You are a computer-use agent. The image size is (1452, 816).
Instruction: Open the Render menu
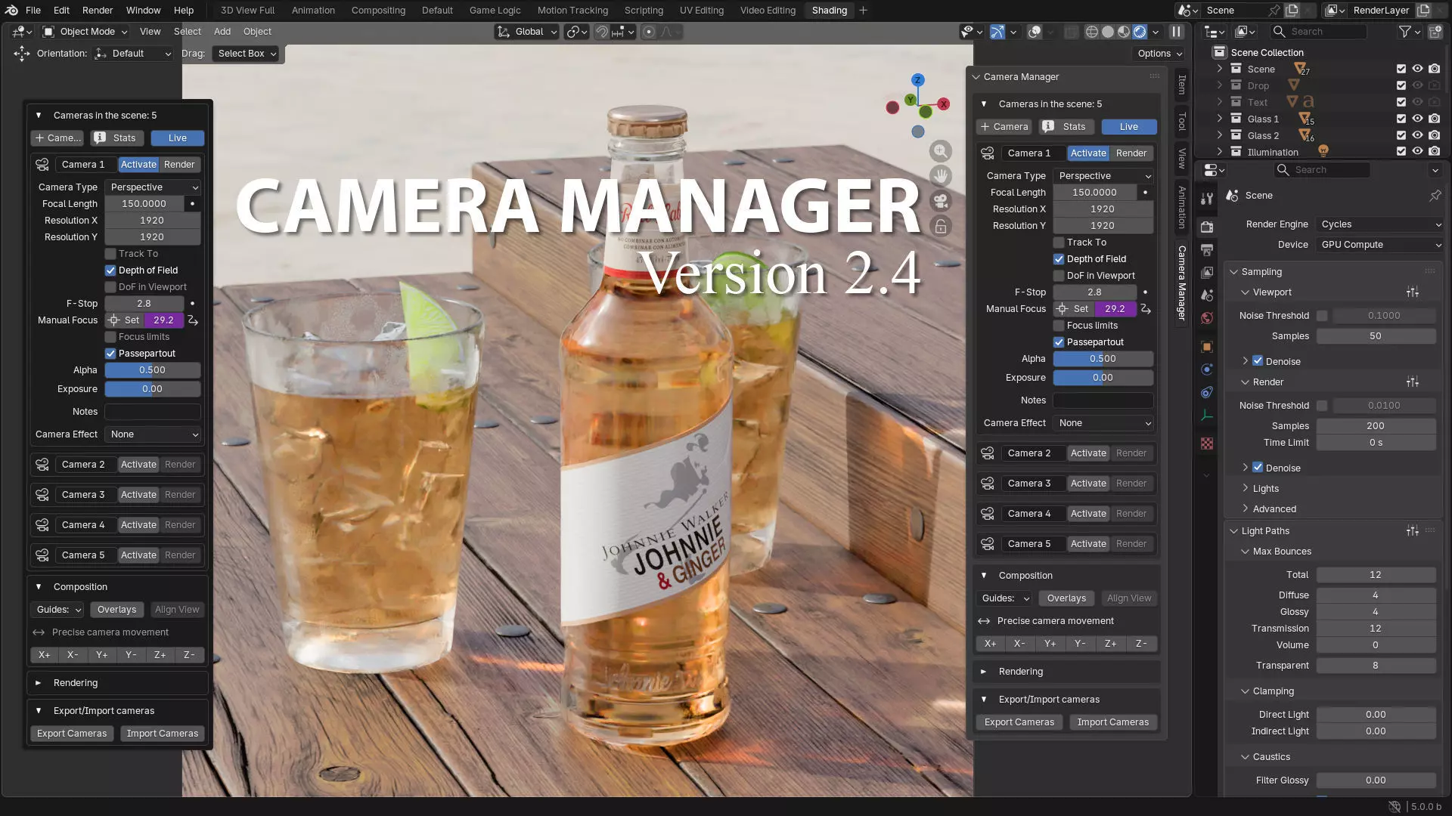[98, 11]
